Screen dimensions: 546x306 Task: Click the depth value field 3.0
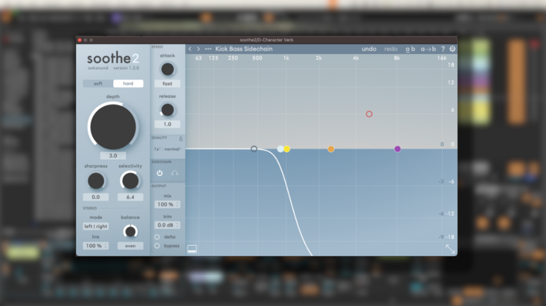tap(113, 156)
